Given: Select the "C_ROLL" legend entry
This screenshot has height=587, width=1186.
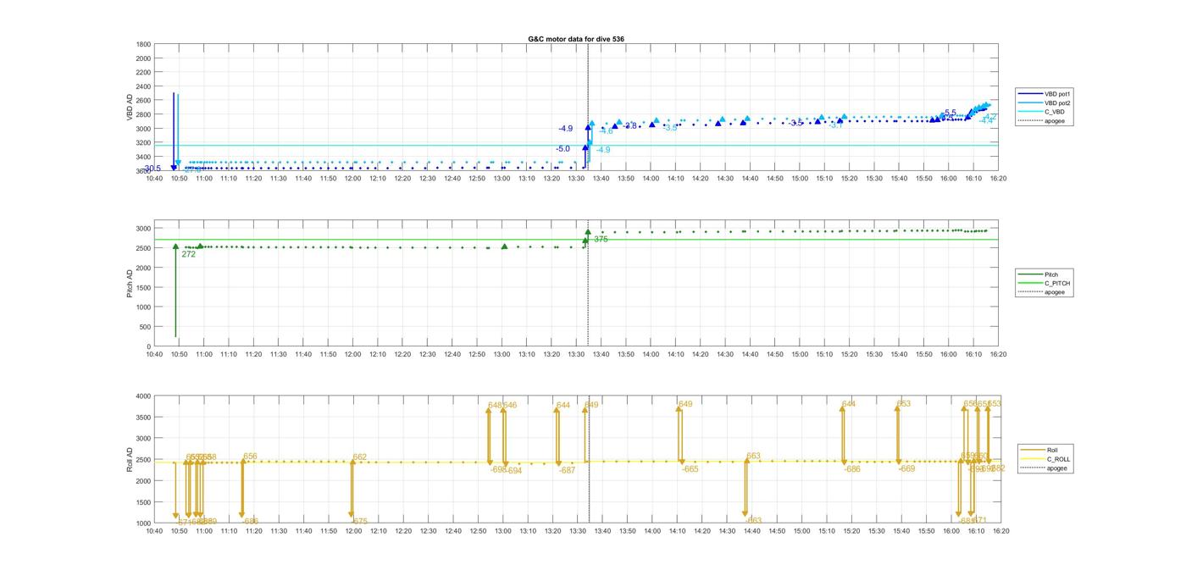Looking at the screenshot, I should point(1045,459).
